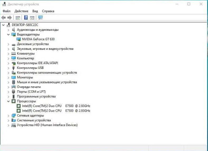This screenshot has width=208, height=151.
Task: Expand Контроллеры запоминающих устройств category
Action: point(8,73)
